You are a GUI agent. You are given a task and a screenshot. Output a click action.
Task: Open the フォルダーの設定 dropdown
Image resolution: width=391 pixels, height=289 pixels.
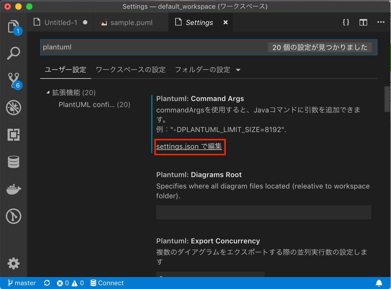(x=208, y=70)
